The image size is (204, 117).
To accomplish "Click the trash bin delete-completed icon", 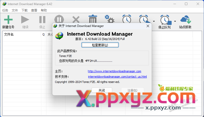I will (93, 19).
